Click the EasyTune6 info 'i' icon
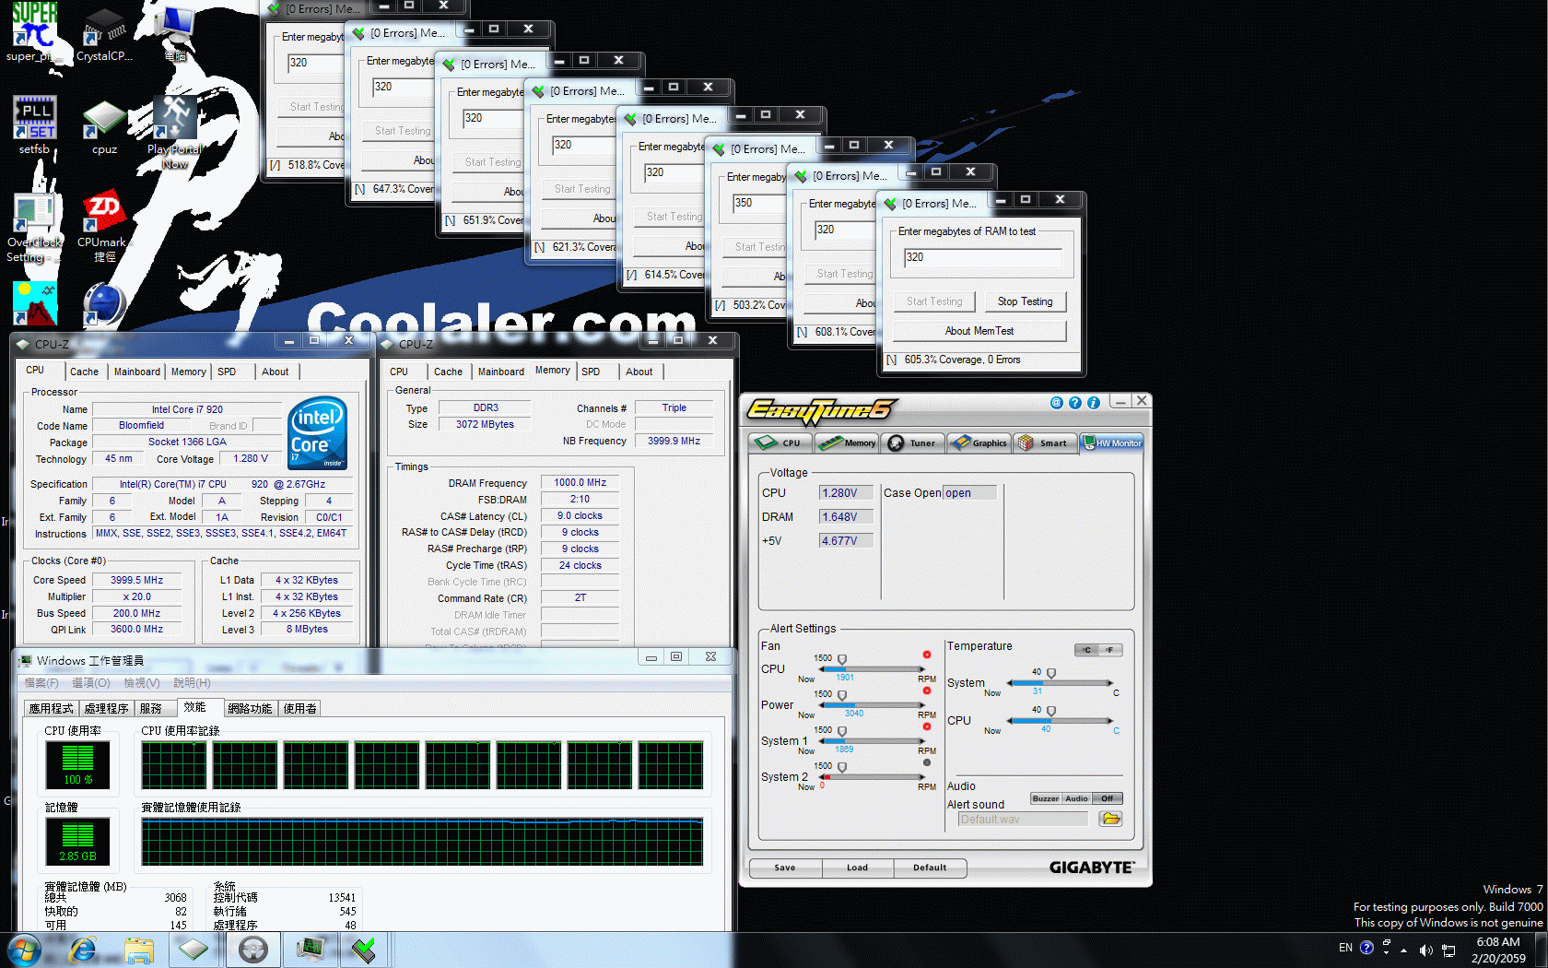The image size is (1548, 968). click(x=1094, y=403)
